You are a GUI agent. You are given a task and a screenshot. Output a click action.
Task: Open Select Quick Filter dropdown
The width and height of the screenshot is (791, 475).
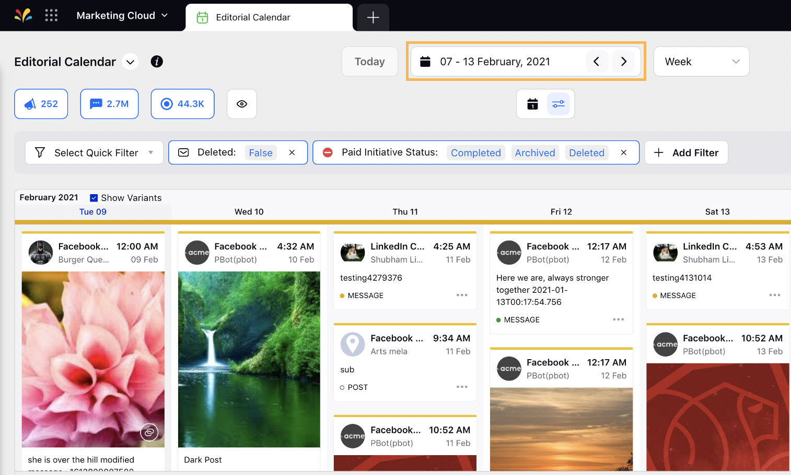94,152
